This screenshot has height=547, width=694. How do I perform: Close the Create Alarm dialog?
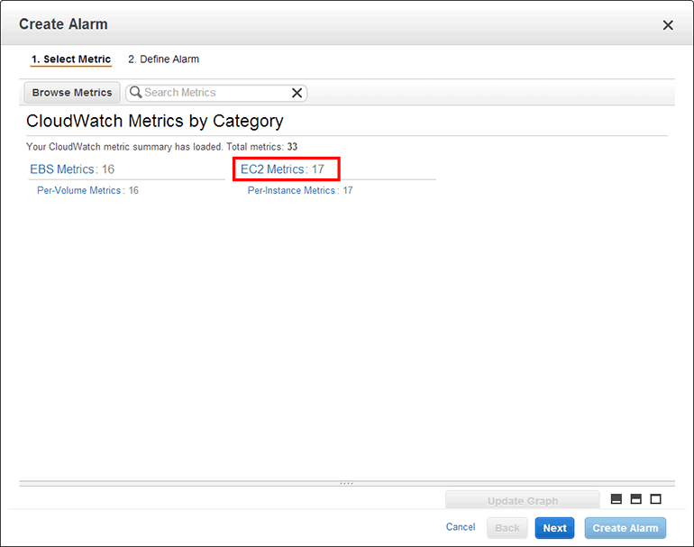point(668,25)
